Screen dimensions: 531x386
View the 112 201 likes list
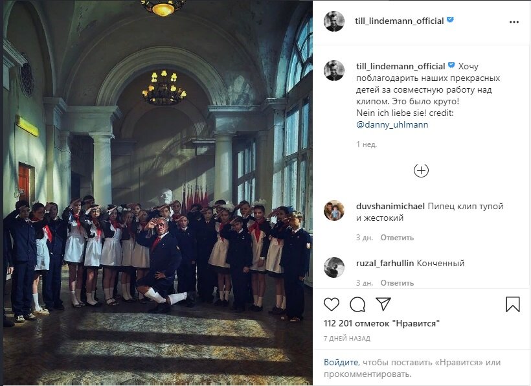pos(381,323)
